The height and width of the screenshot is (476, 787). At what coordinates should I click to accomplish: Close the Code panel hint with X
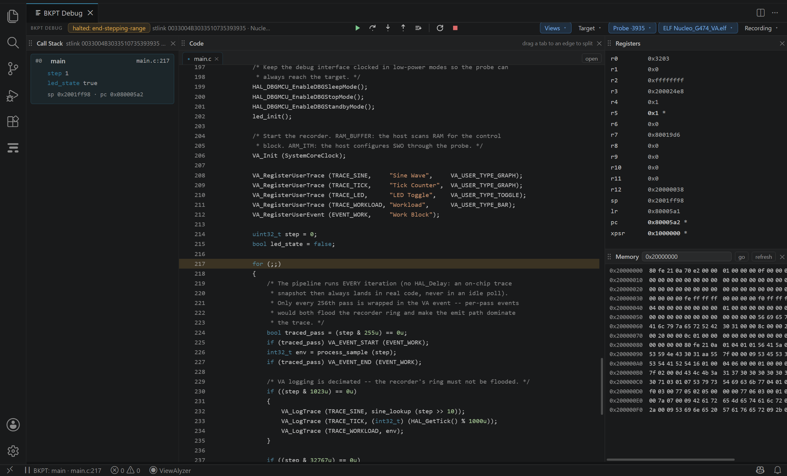click(x=599, y=43)
